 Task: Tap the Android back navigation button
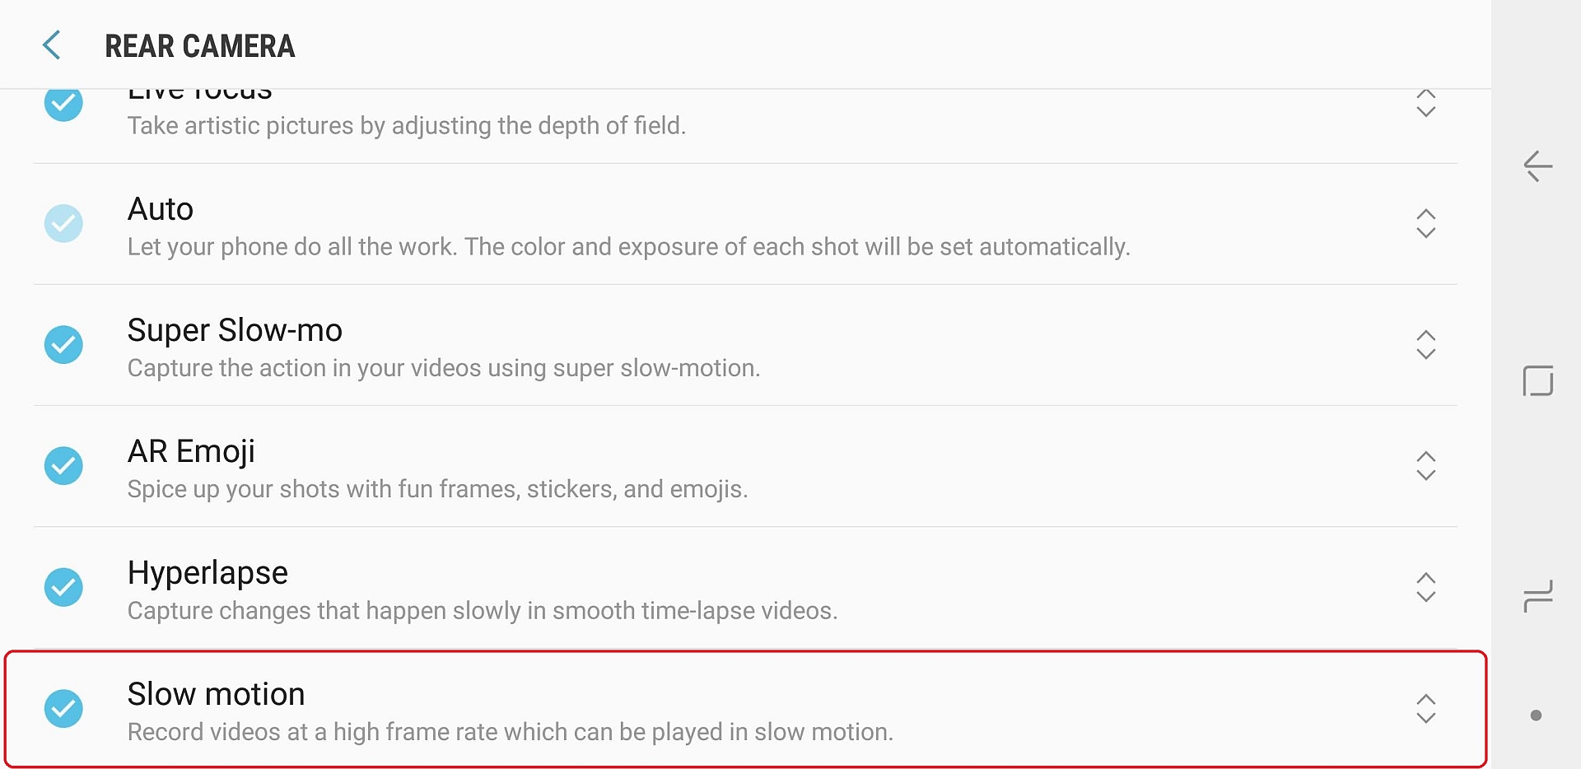pos(1537,166)
